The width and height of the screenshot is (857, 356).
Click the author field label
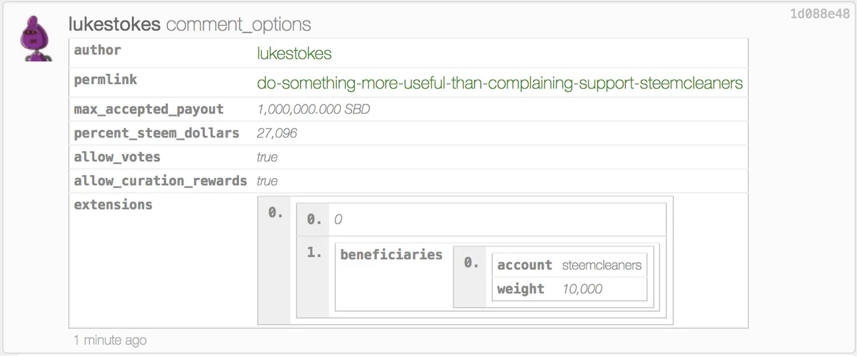coord(98,50)
